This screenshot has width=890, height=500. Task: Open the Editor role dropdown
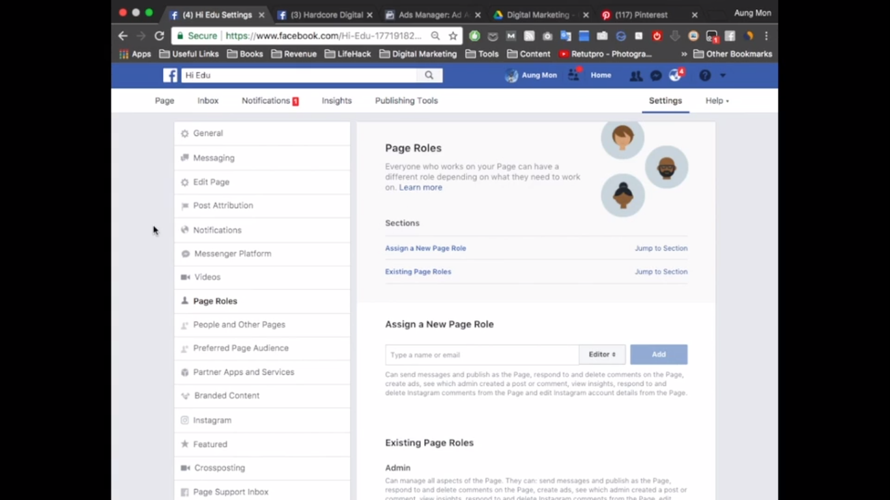(x=603, y=355)
